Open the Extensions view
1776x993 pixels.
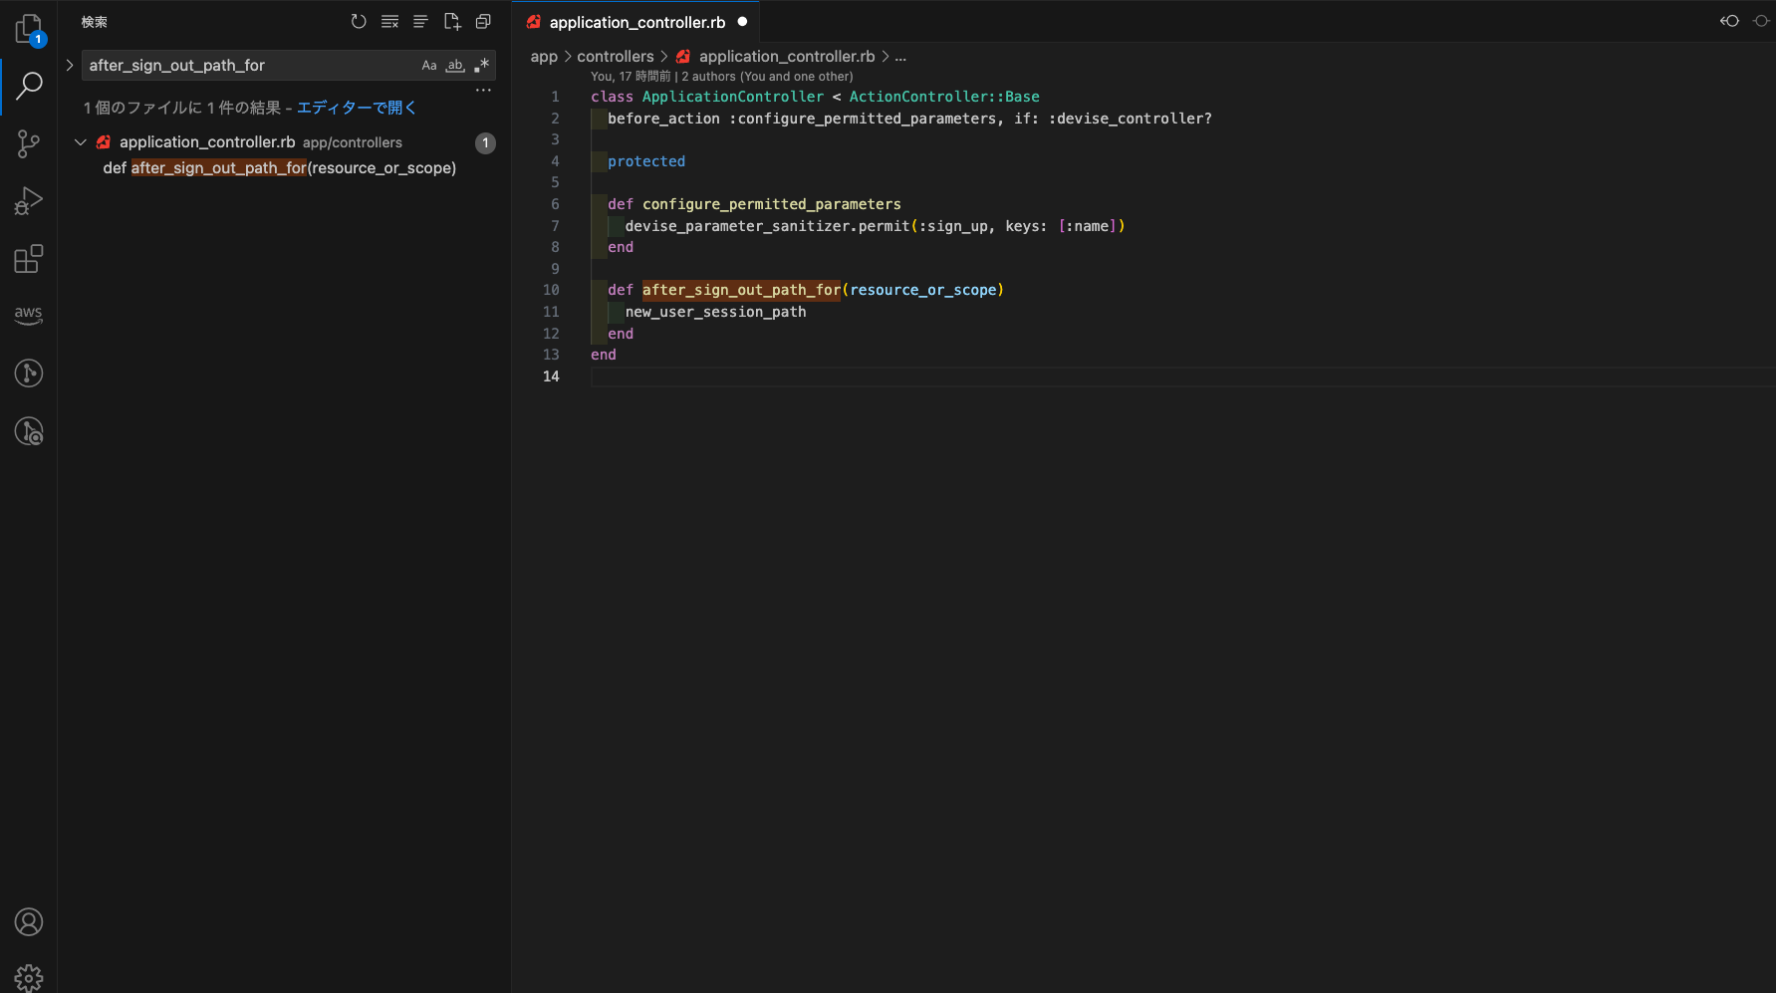coord(28,259)
